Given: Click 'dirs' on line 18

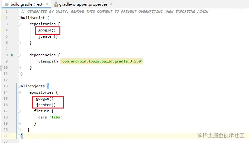Looking at the screenshot, I should (43, 117).
